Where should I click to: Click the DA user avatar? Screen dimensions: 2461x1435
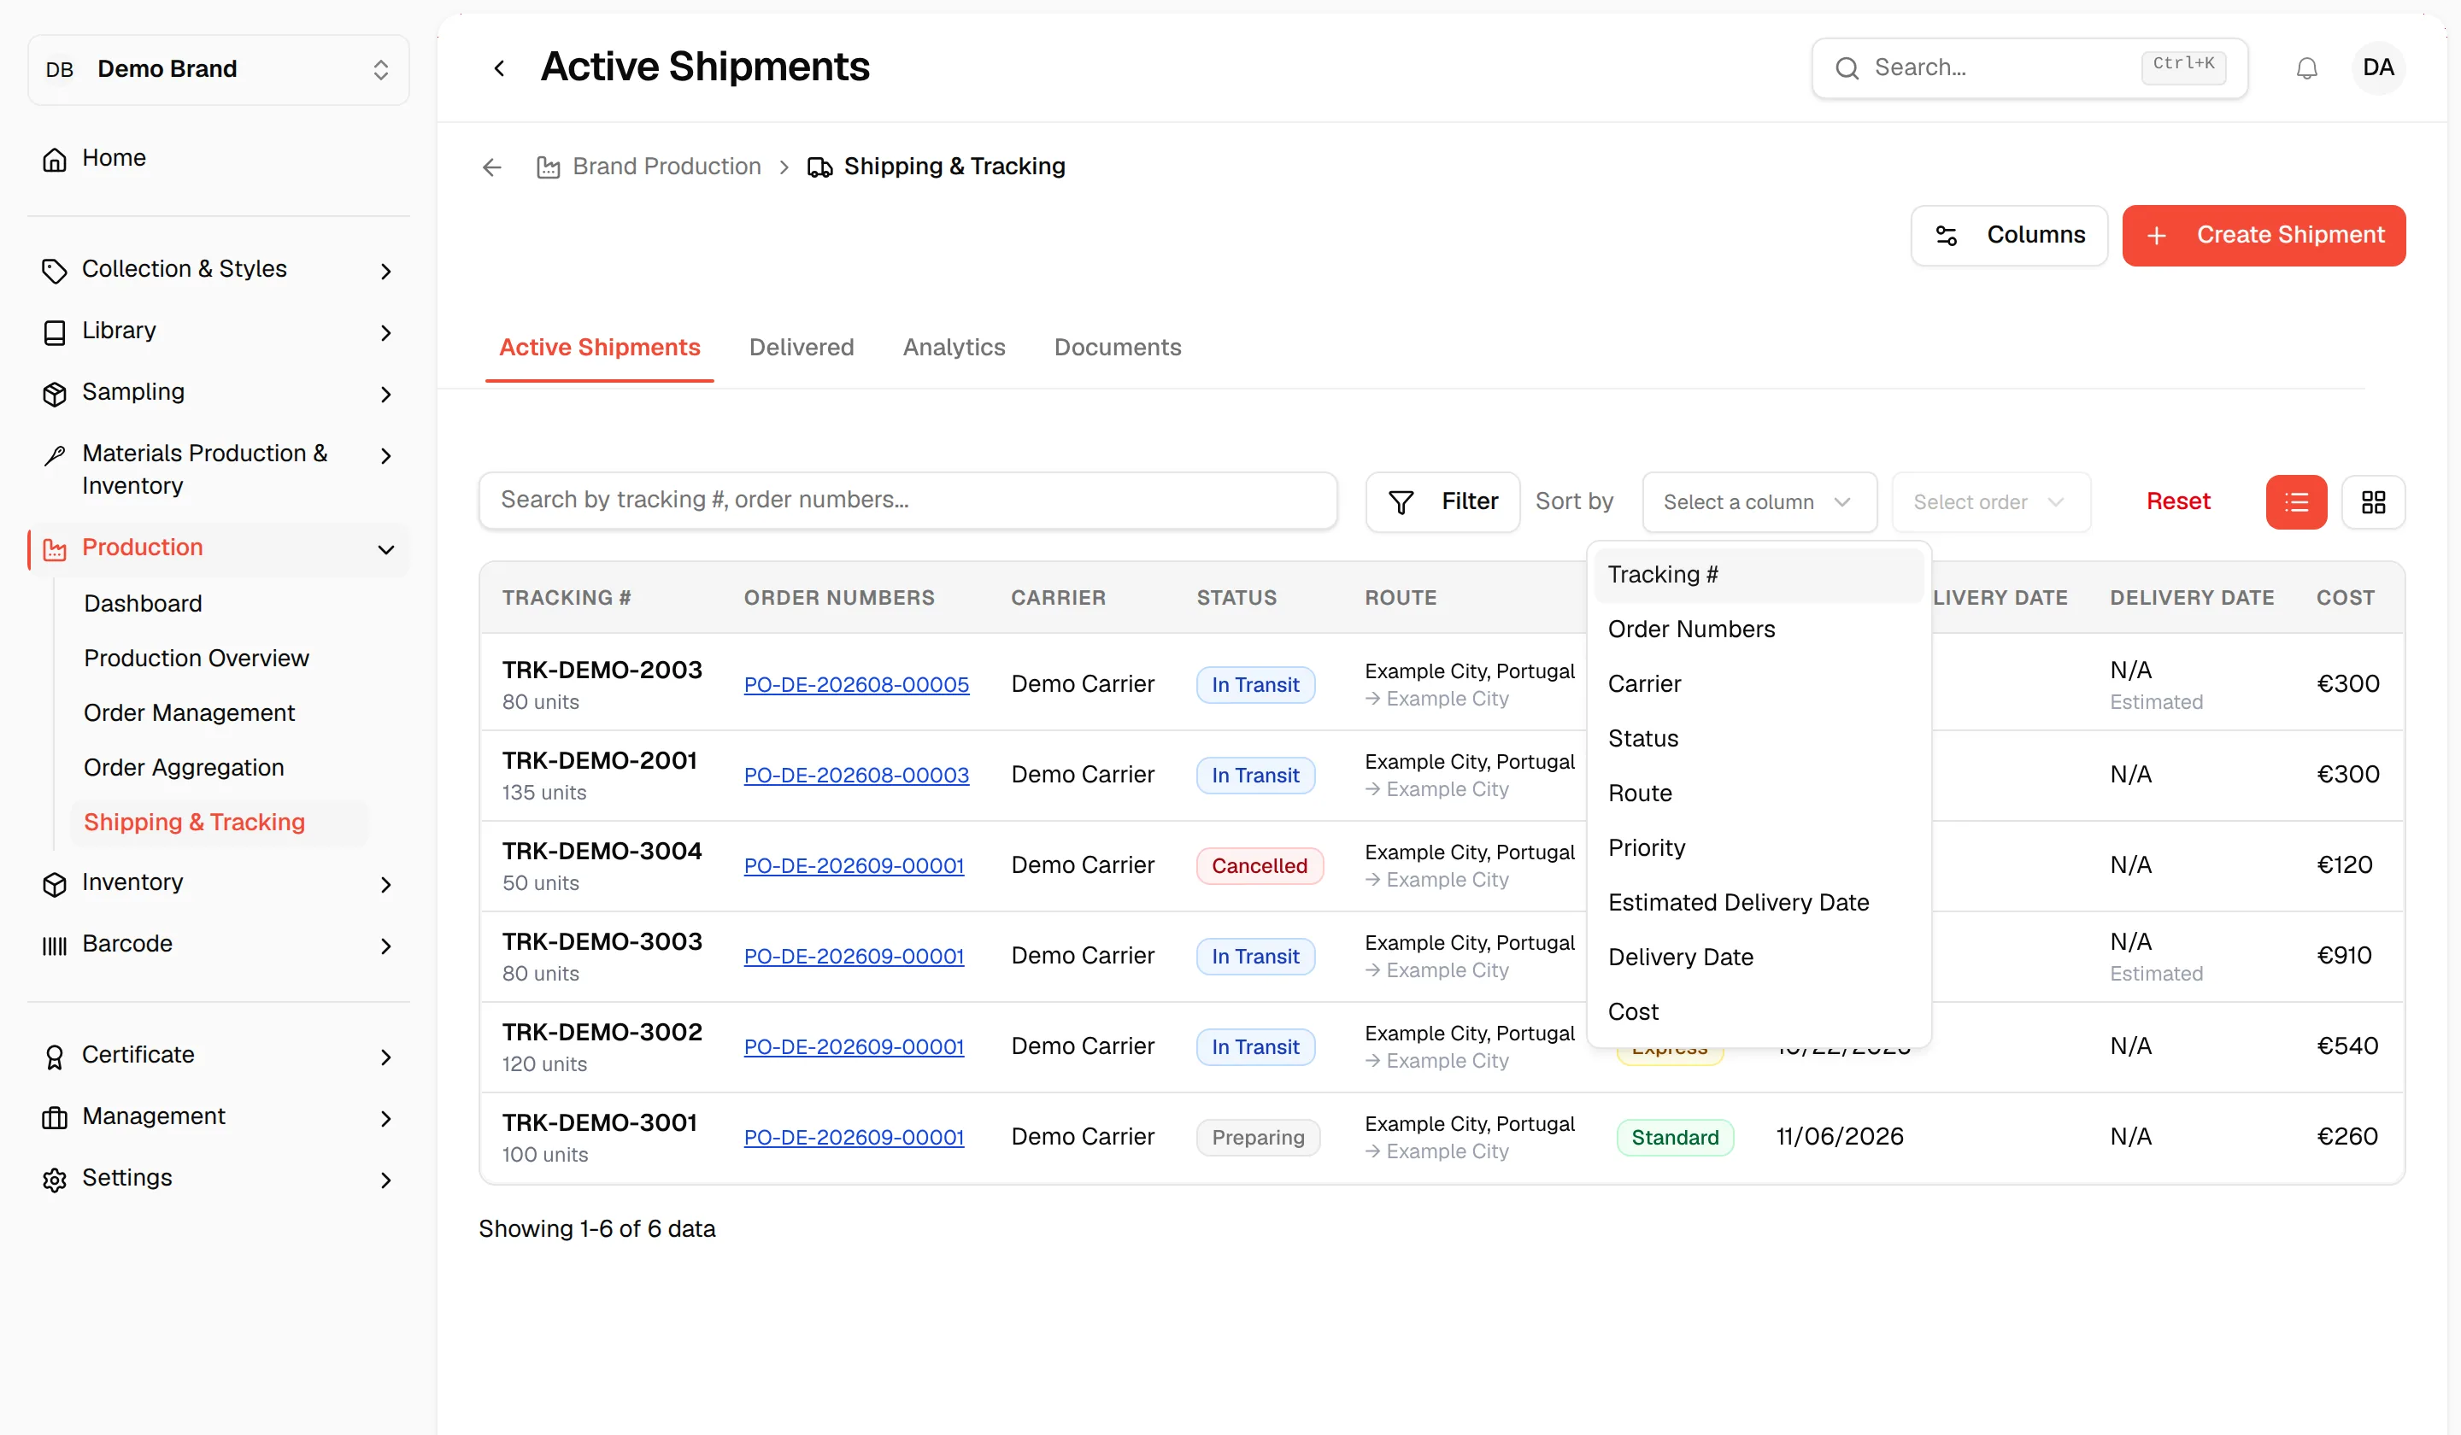2377,67
